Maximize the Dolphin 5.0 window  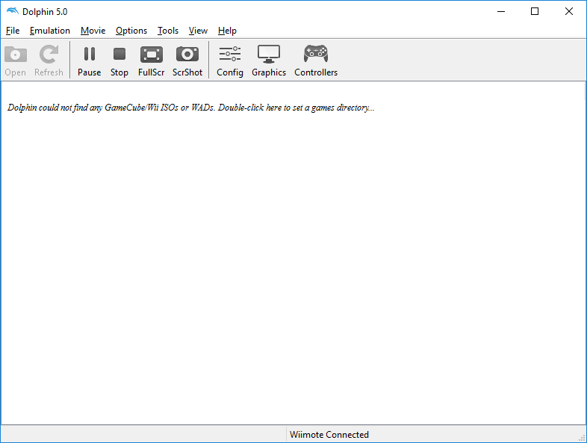[x=535, y=12]
